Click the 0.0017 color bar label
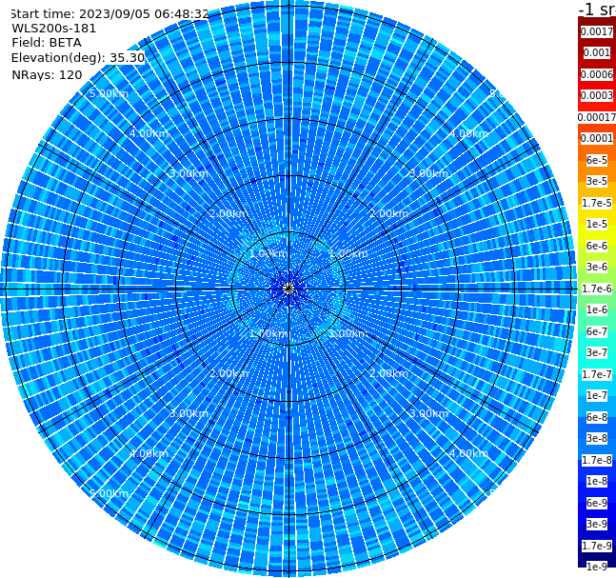The width and height of the screenshot is (616, 578). point(597,31)
